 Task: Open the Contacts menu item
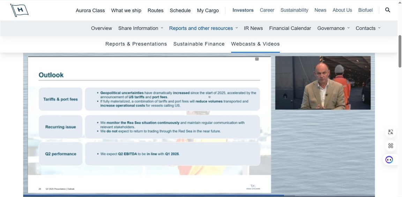(366, 28)
